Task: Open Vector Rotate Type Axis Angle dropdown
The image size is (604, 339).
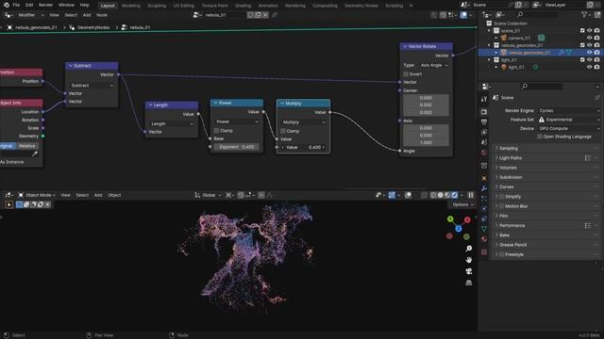Action: coord(434,65)
